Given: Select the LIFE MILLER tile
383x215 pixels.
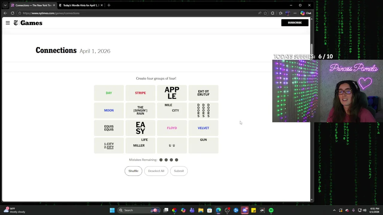Looking at the screenshot, I should tap(140, 145).
